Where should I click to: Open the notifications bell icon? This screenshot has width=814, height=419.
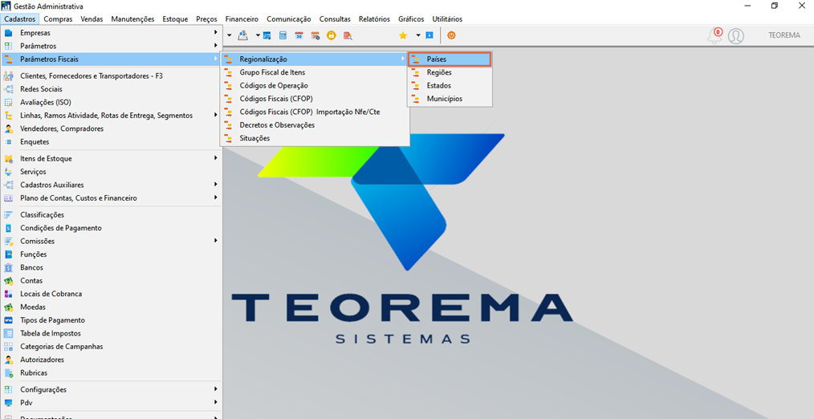pos(715,35)
